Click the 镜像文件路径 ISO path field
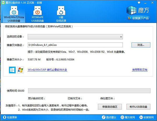This screenshot has width=157, height=121. click(75, 45)
